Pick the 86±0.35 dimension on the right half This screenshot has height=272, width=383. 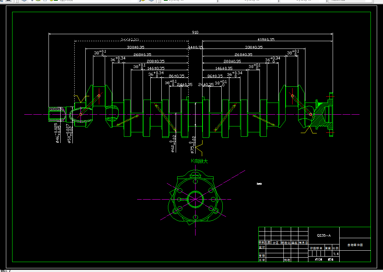click(215, 76)
